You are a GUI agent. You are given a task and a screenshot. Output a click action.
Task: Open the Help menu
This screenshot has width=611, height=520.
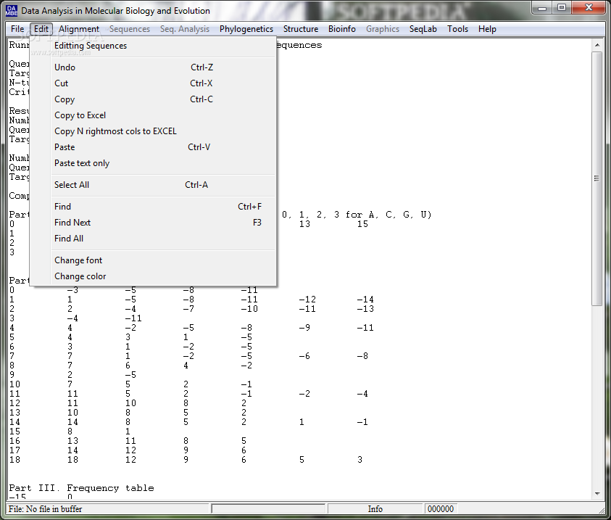487,29
